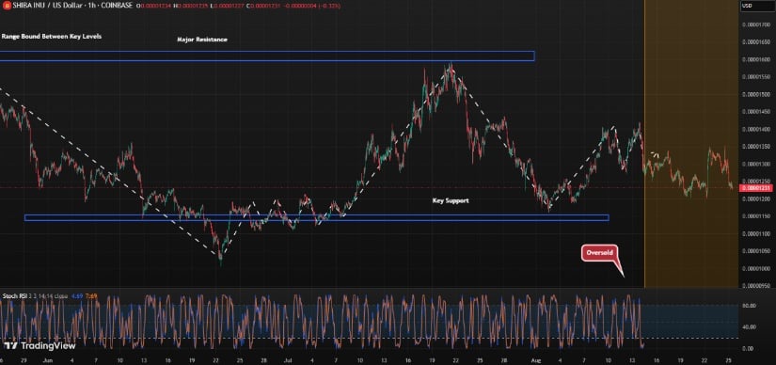Select 'Range Bound Between Key Levels' text
Viewport: 776px width, 365px height.
point(52,36)
